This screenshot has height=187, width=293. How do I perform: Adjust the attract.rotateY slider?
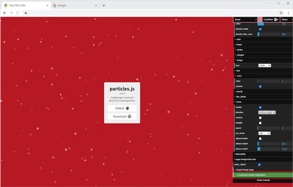click(x=268, y=149)
